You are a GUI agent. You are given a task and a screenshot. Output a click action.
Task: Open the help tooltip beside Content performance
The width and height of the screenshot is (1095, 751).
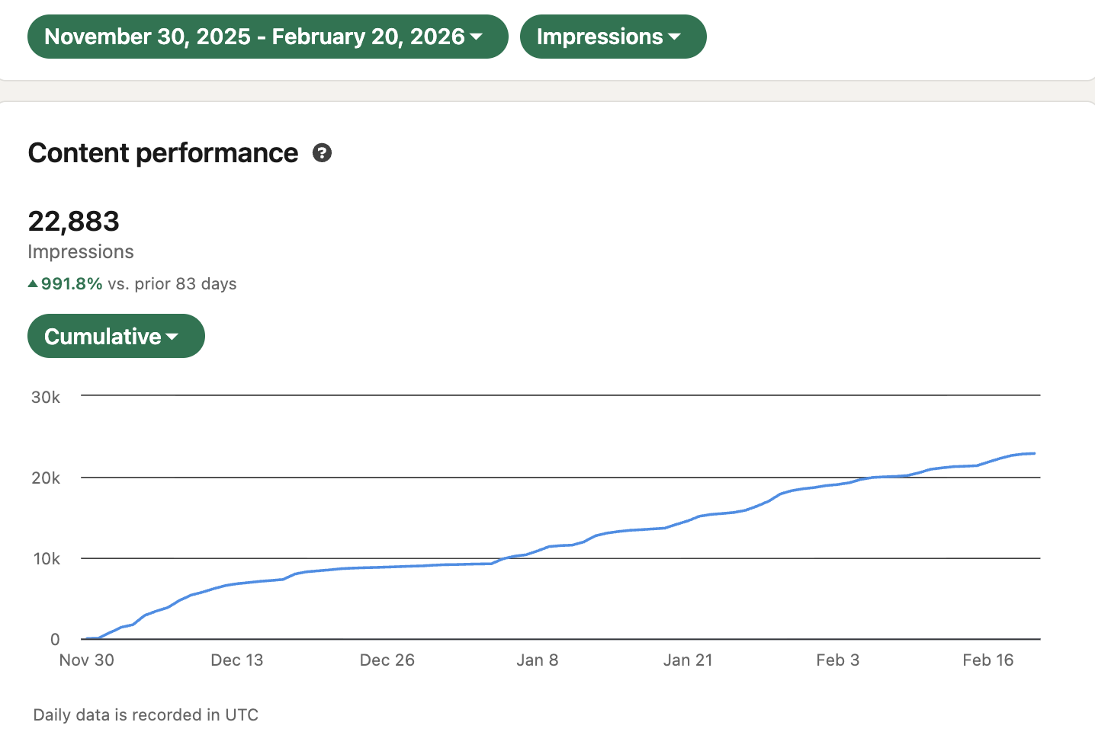323,153
